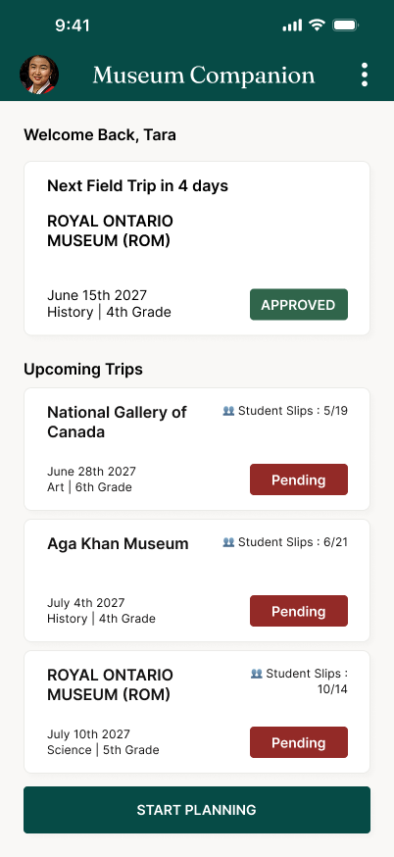Click Pending on Aga Khan Museum trip

click(299, 611)
